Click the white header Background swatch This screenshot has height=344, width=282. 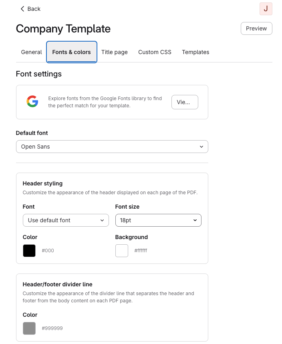(122, 251)
